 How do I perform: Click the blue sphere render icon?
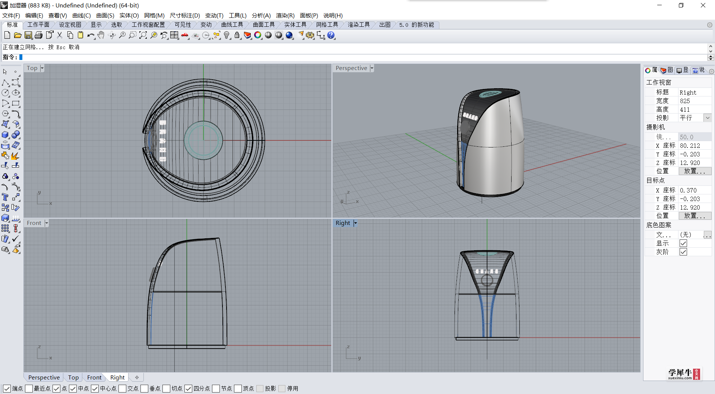tap(290, 35)
